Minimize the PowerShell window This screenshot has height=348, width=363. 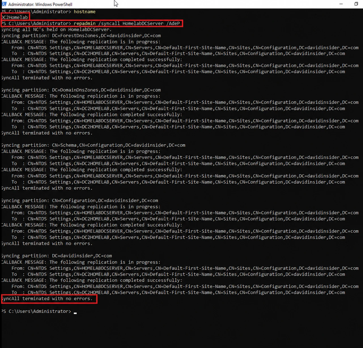point(341,4)
